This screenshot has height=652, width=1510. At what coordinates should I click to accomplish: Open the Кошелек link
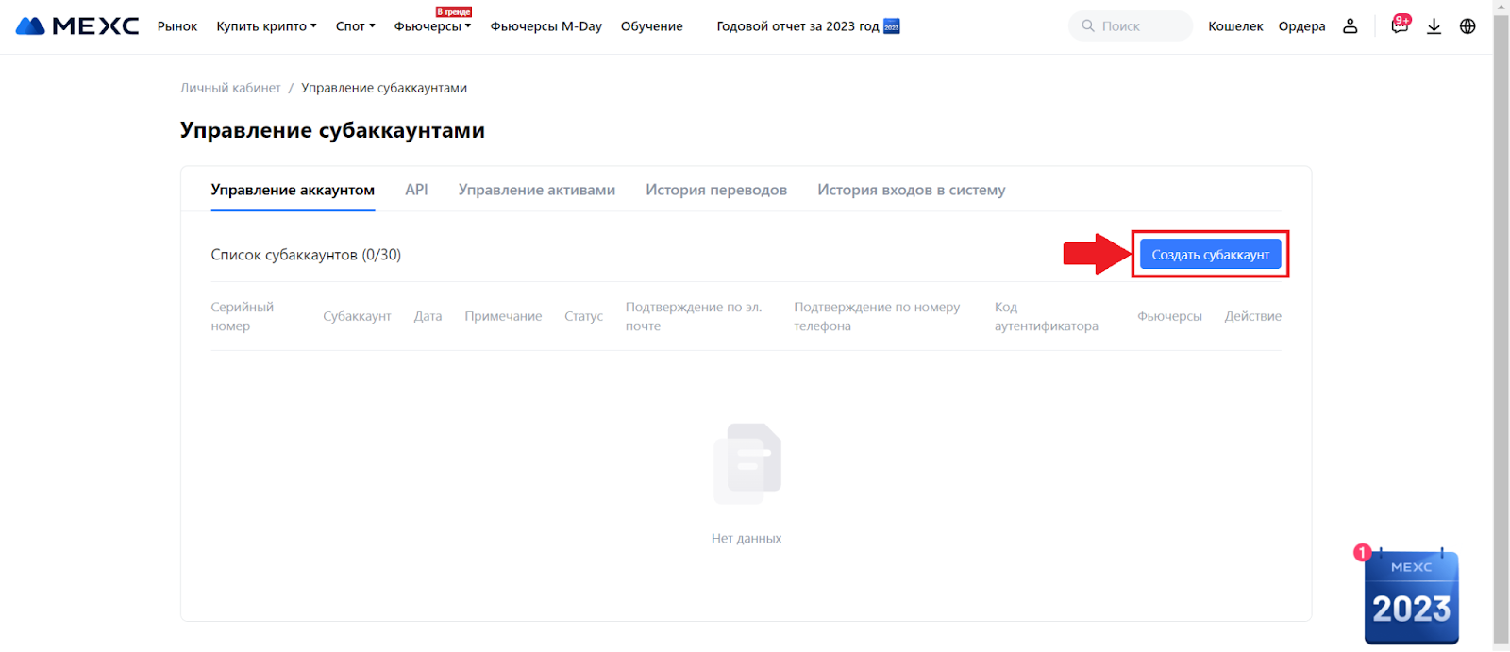(1235, 26)
